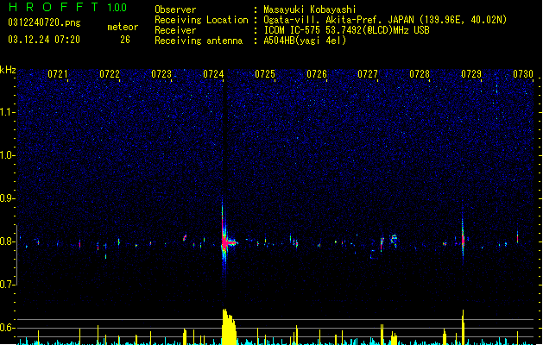Click the 0729 time marker label
This screenshot has height=345, width=543.
[471, 74]
